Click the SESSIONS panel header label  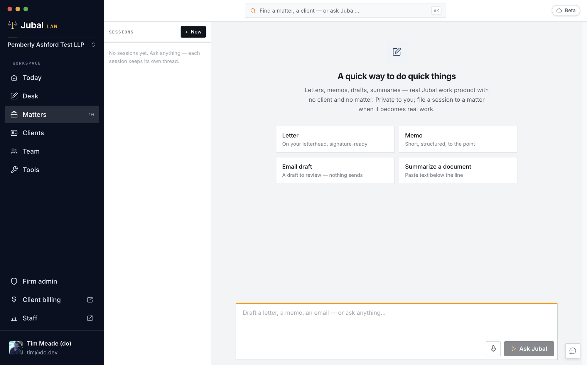pos(121,32)
